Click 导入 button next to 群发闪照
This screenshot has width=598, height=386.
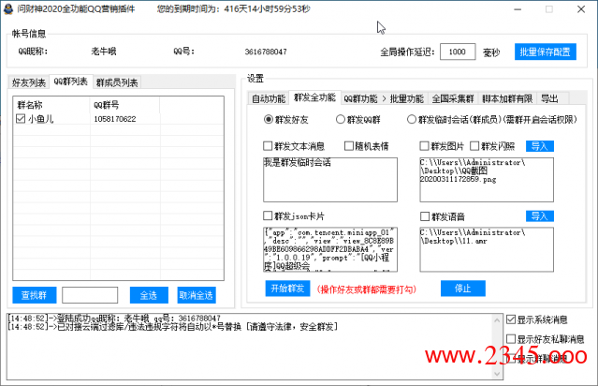(x=540, y=146)
